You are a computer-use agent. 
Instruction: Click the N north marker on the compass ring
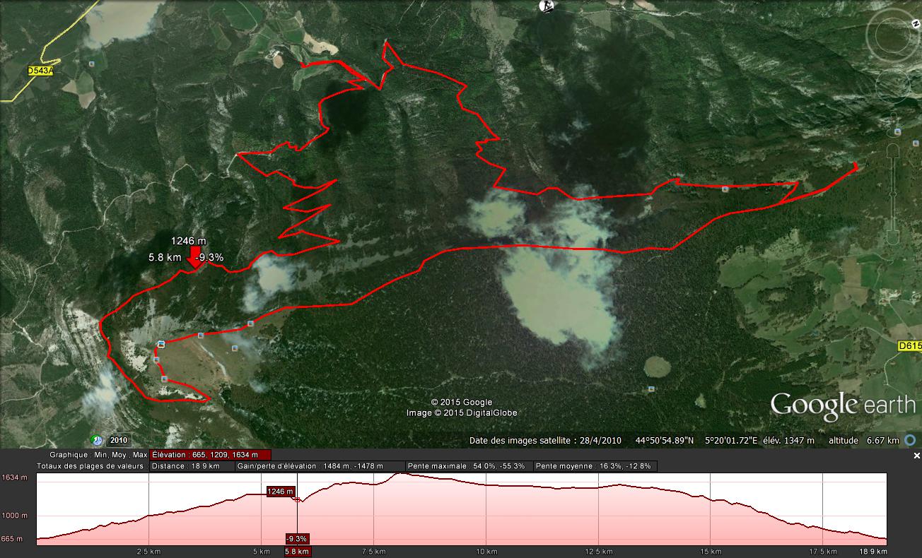pos(916,23)
